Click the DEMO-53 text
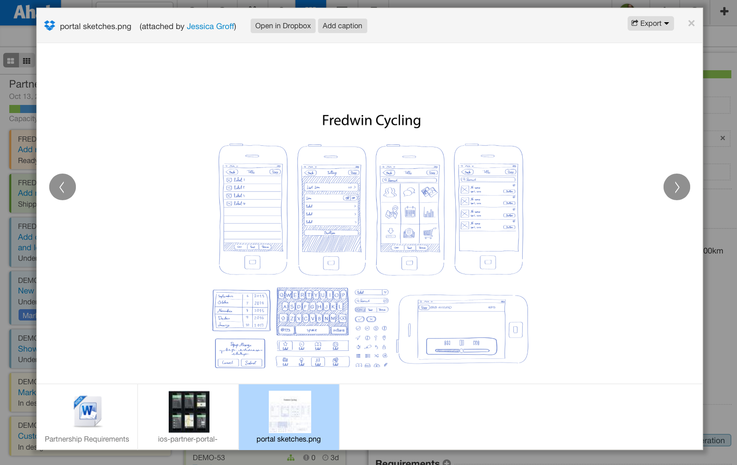Viewport: 737px width, 465px height. pyautogui.click(x=209, y=458)
